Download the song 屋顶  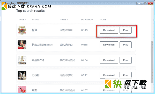109,30
